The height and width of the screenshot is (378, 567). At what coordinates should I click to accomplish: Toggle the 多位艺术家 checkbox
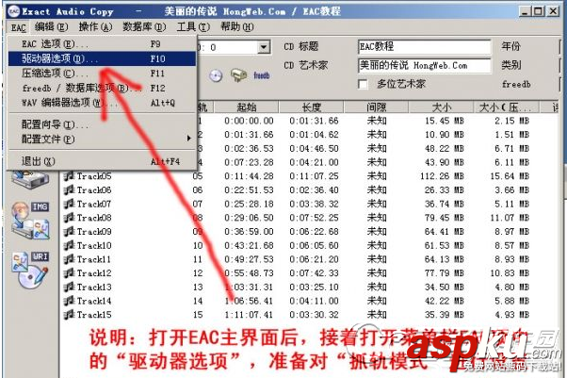[x=363, y=84]
